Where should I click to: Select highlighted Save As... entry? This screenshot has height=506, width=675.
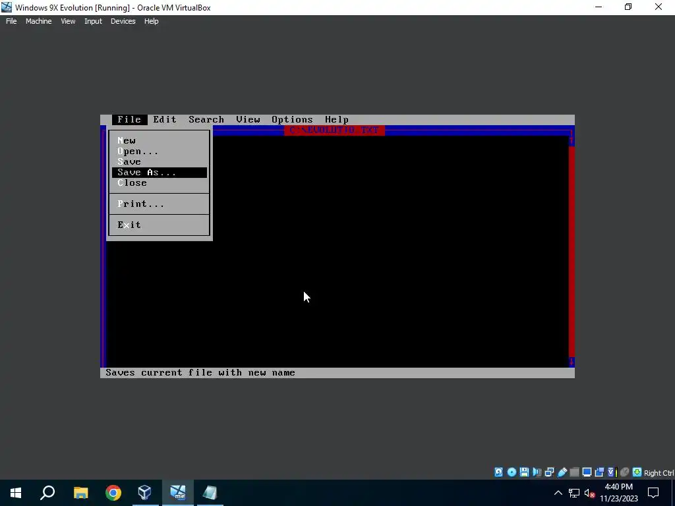(160, 172)
